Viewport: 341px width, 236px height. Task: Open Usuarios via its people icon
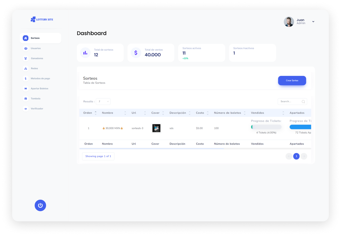click(x=26, y=48)
